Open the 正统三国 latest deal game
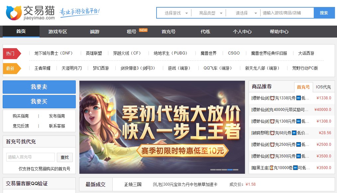This screenshot has width=337, height=193. [133, 184]
